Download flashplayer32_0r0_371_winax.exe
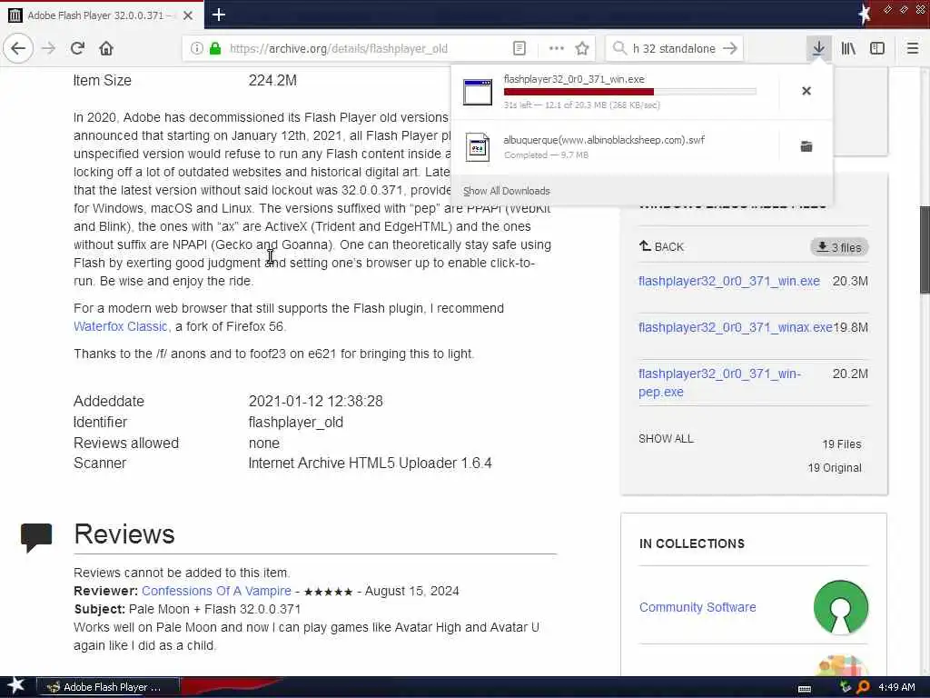 point(735,327)
